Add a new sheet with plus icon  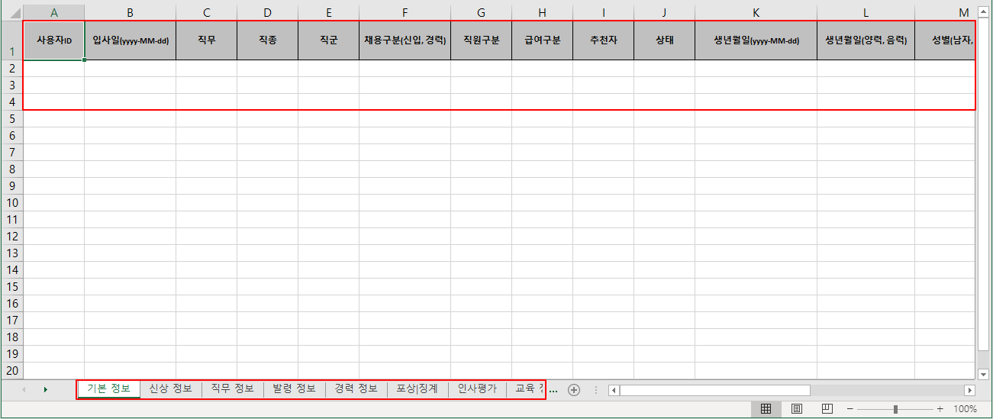point(574,390)
